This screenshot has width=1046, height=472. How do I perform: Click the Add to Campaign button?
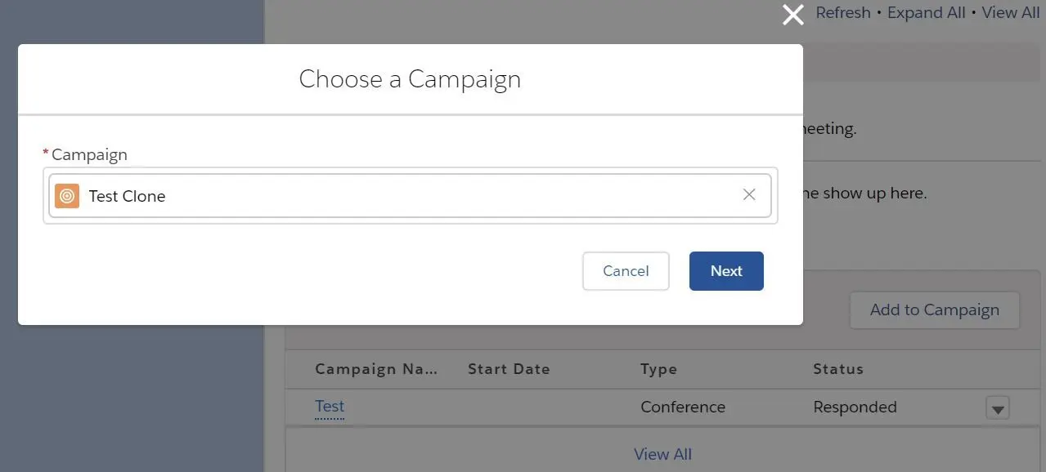point(935,310)
